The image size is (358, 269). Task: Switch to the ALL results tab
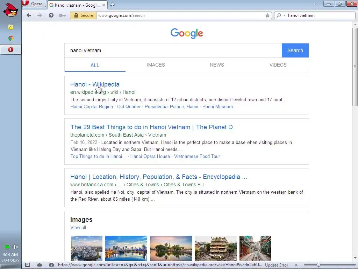pyautogui.click(x=95, y=65)
